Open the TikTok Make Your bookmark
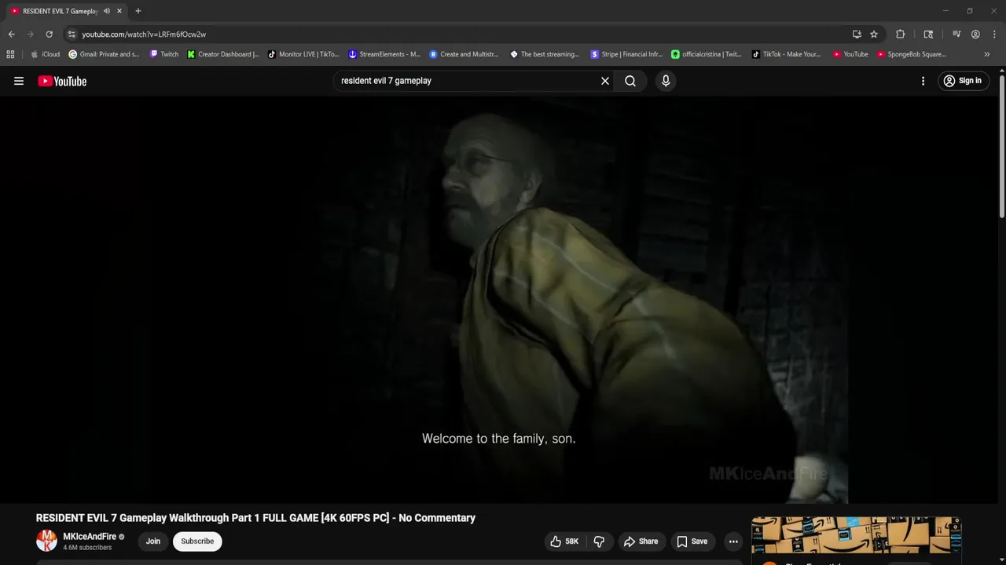Screen dimensions: 1006x565 coord(787,54)
